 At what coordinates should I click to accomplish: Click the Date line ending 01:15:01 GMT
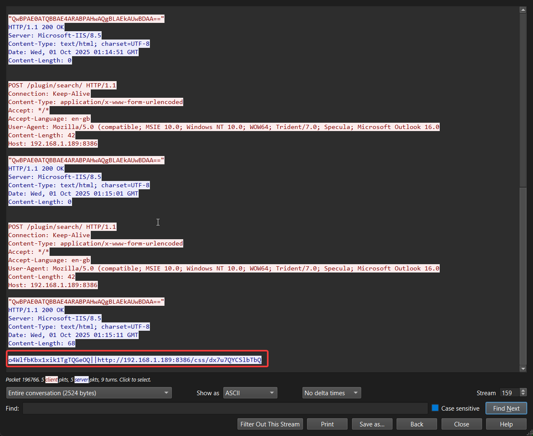click(x=73, y=193)
